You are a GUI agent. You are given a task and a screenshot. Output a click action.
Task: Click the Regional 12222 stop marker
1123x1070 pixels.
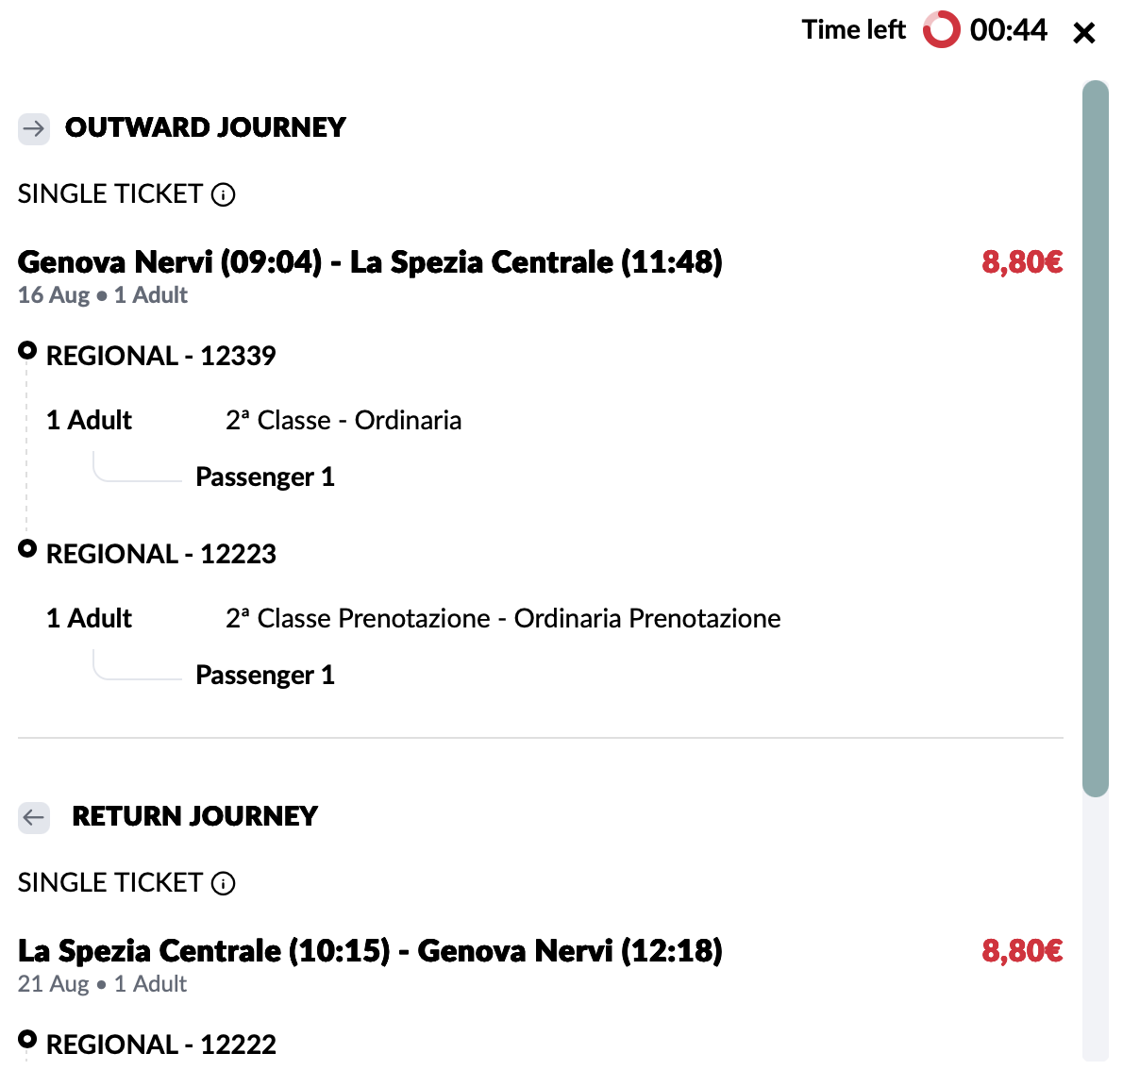click(27, 1039)
